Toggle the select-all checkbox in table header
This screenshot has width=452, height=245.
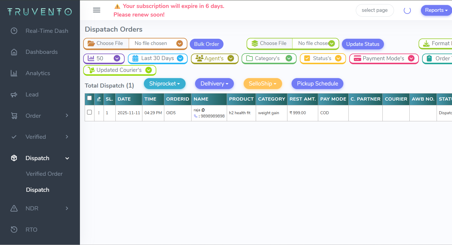pyautogui.click(x=89, y=98)
